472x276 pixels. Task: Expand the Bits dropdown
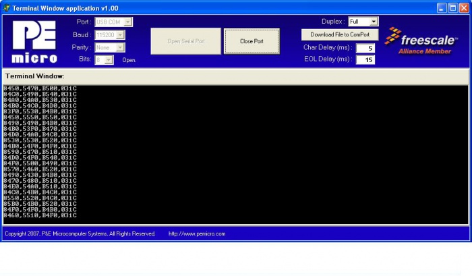click(109, 60)
